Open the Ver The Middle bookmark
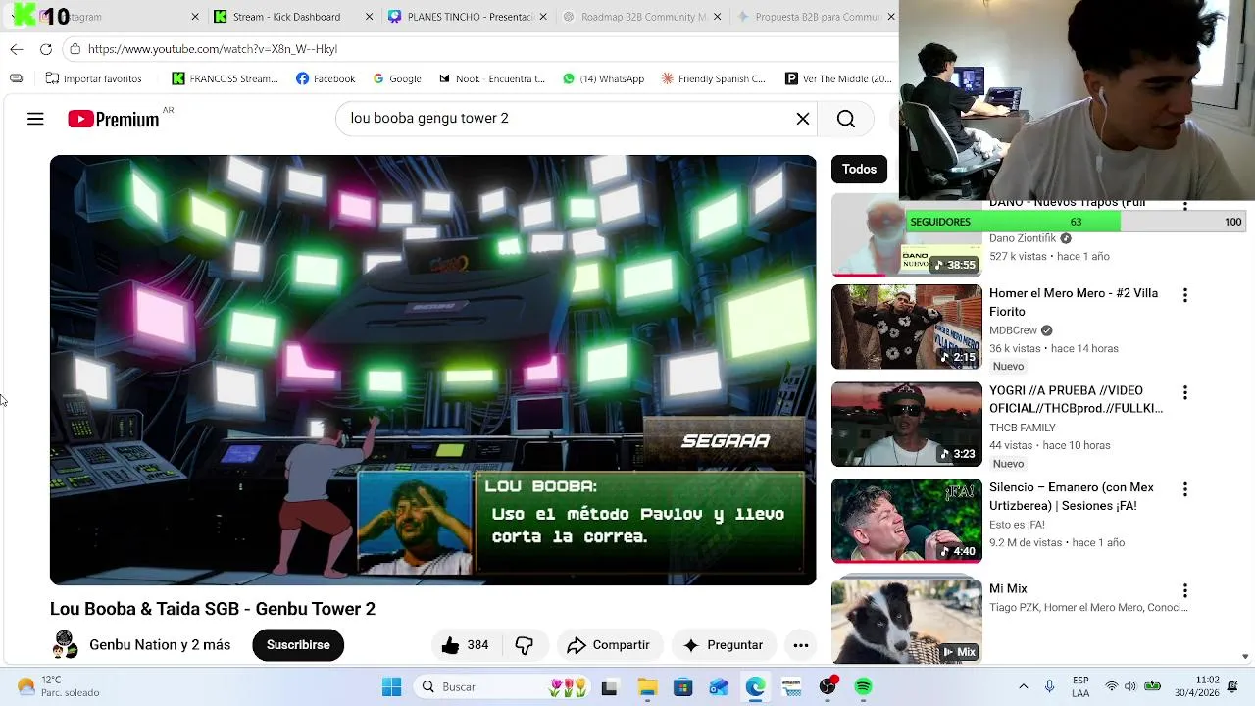This screenshot has height=706, width=1255. (x=838, y=78)
